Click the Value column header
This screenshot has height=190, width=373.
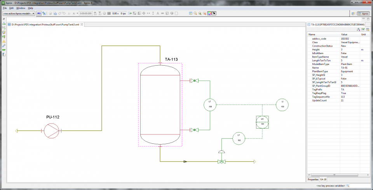coord(350,35)
